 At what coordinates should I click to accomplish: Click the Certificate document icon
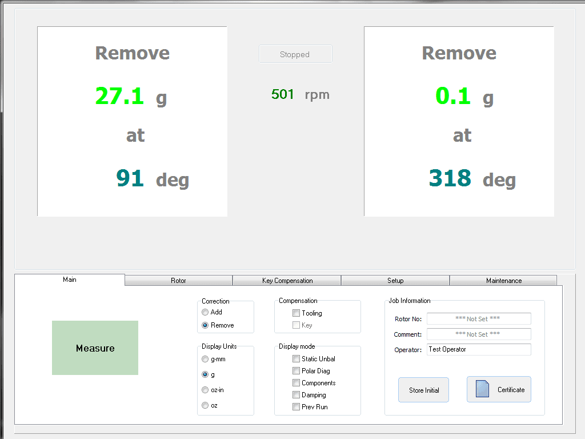tap(483, 389)
